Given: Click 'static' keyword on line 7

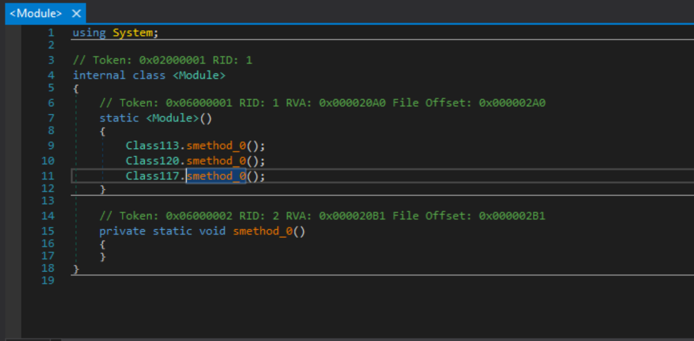Looking at the screenshot, I should click(119, 118).
